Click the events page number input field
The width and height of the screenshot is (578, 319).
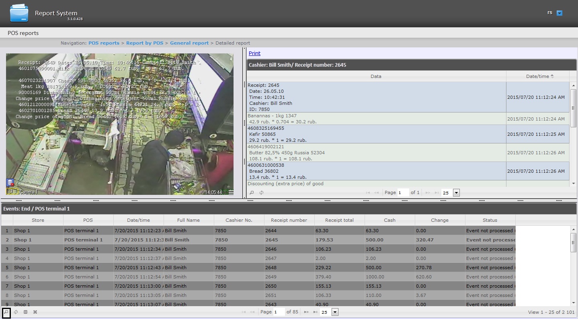pos(279,312)
